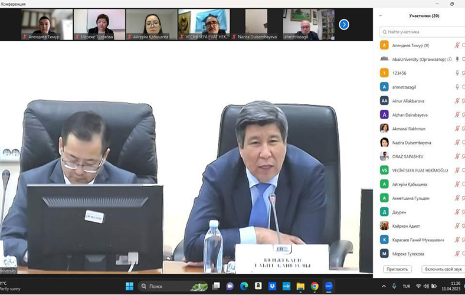The image size is (465, 295).
Task: Collapse the Участники panel using the chevron
Action: click(381, 16)
